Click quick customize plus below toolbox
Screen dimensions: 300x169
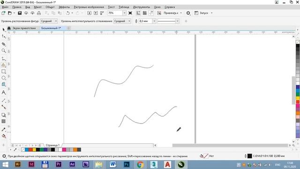[x=3, y=145]
